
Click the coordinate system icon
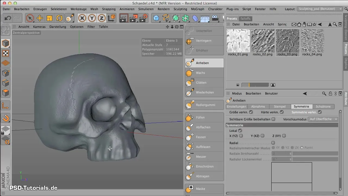111,18
